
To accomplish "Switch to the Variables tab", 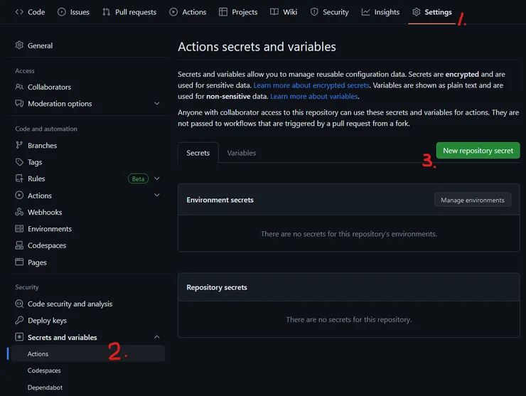I will [x=242, y=153].
